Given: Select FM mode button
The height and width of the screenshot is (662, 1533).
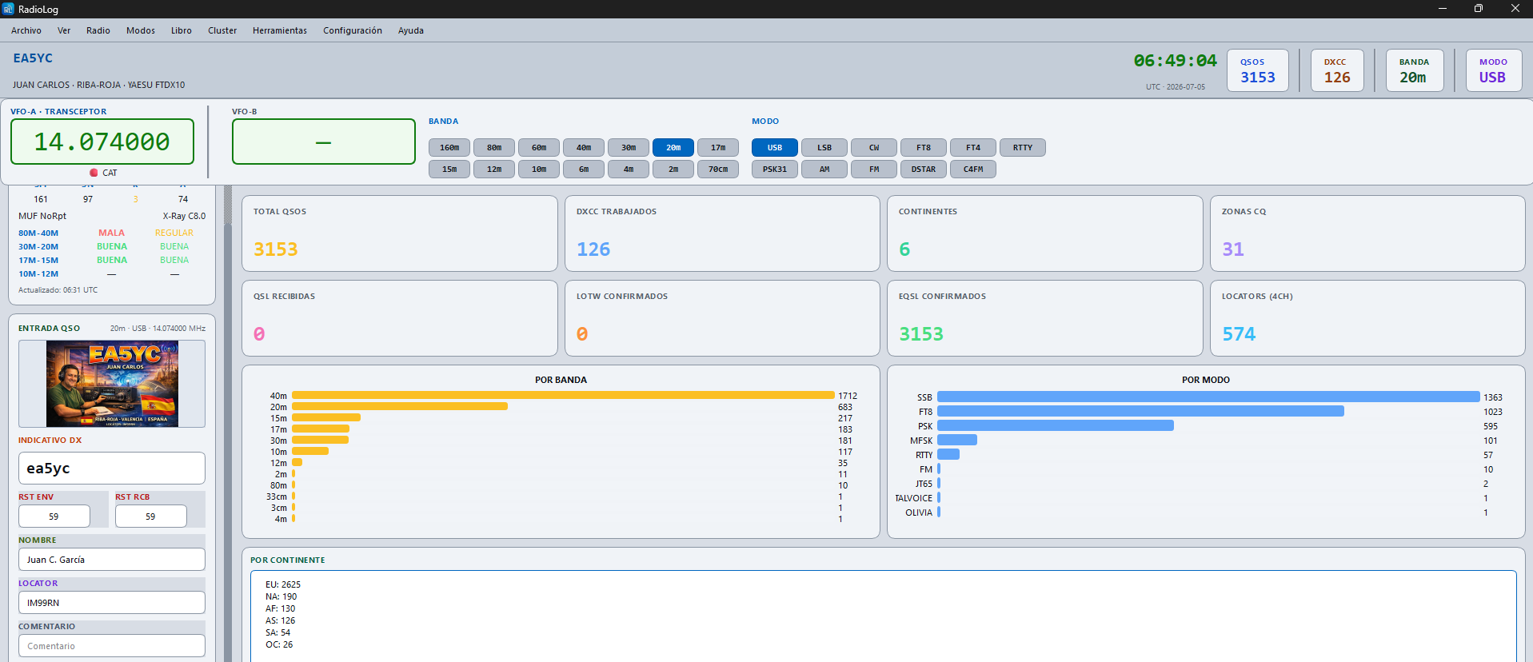Looking at the screenshot, I should (x=874, y=169).
